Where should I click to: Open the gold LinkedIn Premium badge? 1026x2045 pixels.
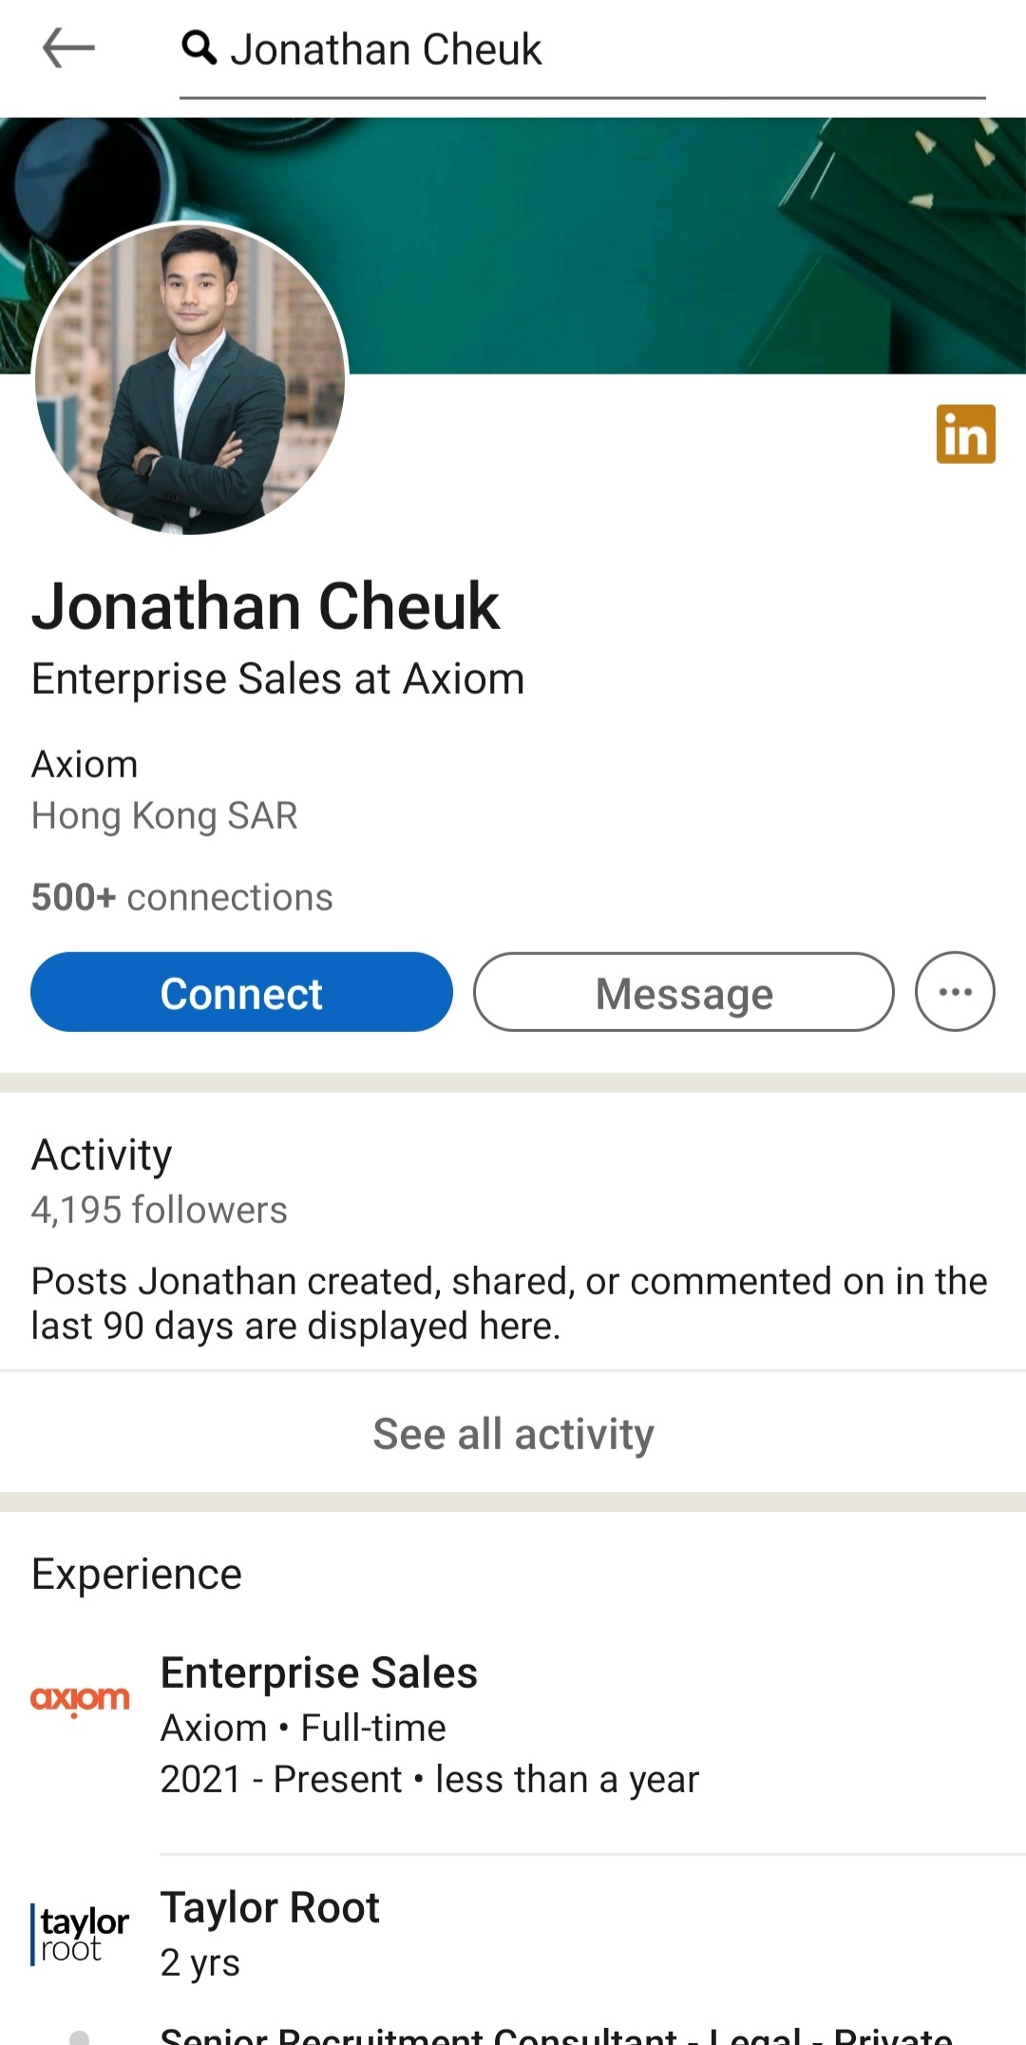(965, 434)
